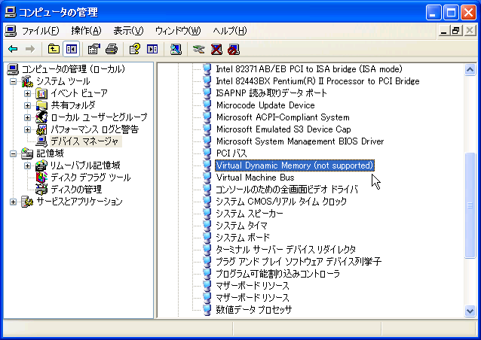
Task: Click the console icon at menu bar left
Action: coord(11,31)
